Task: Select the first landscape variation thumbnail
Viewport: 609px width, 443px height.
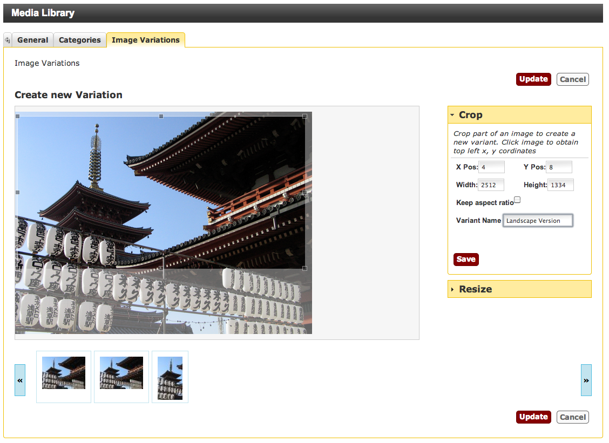Action: 64,373
